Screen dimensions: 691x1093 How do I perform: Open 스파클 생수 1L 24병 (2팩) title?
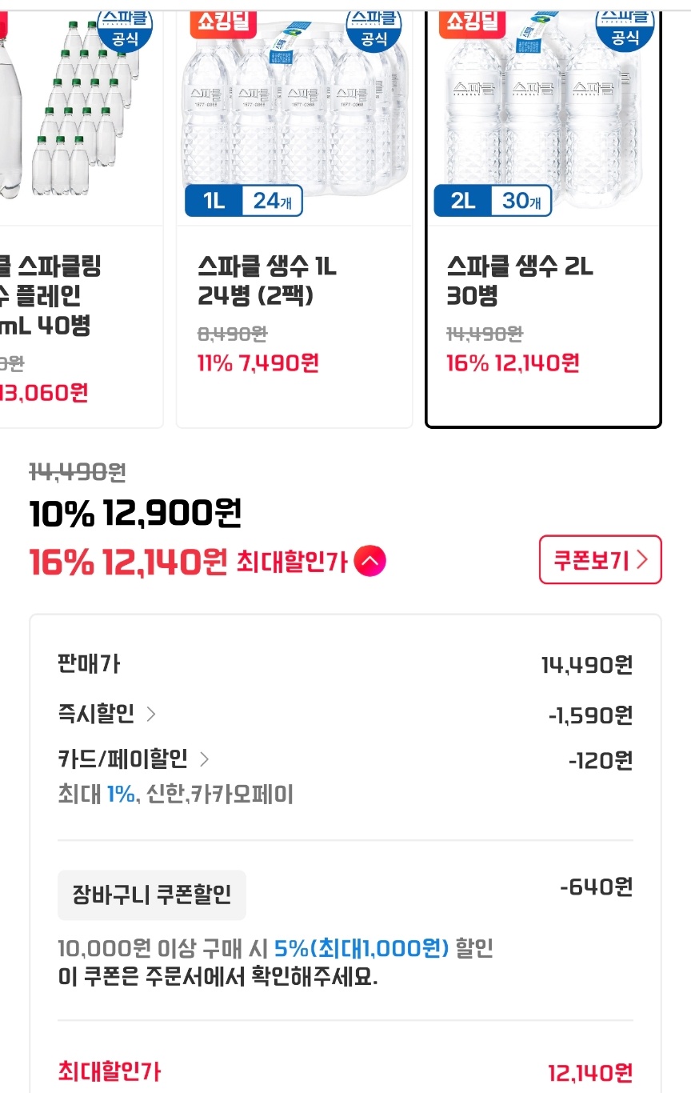267,281
